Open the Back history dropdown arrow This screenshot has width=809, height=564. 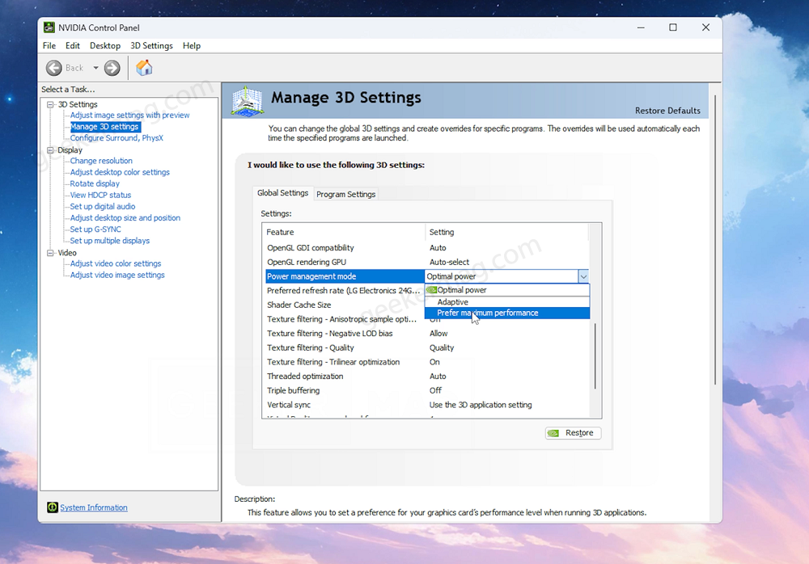[95, 68]
